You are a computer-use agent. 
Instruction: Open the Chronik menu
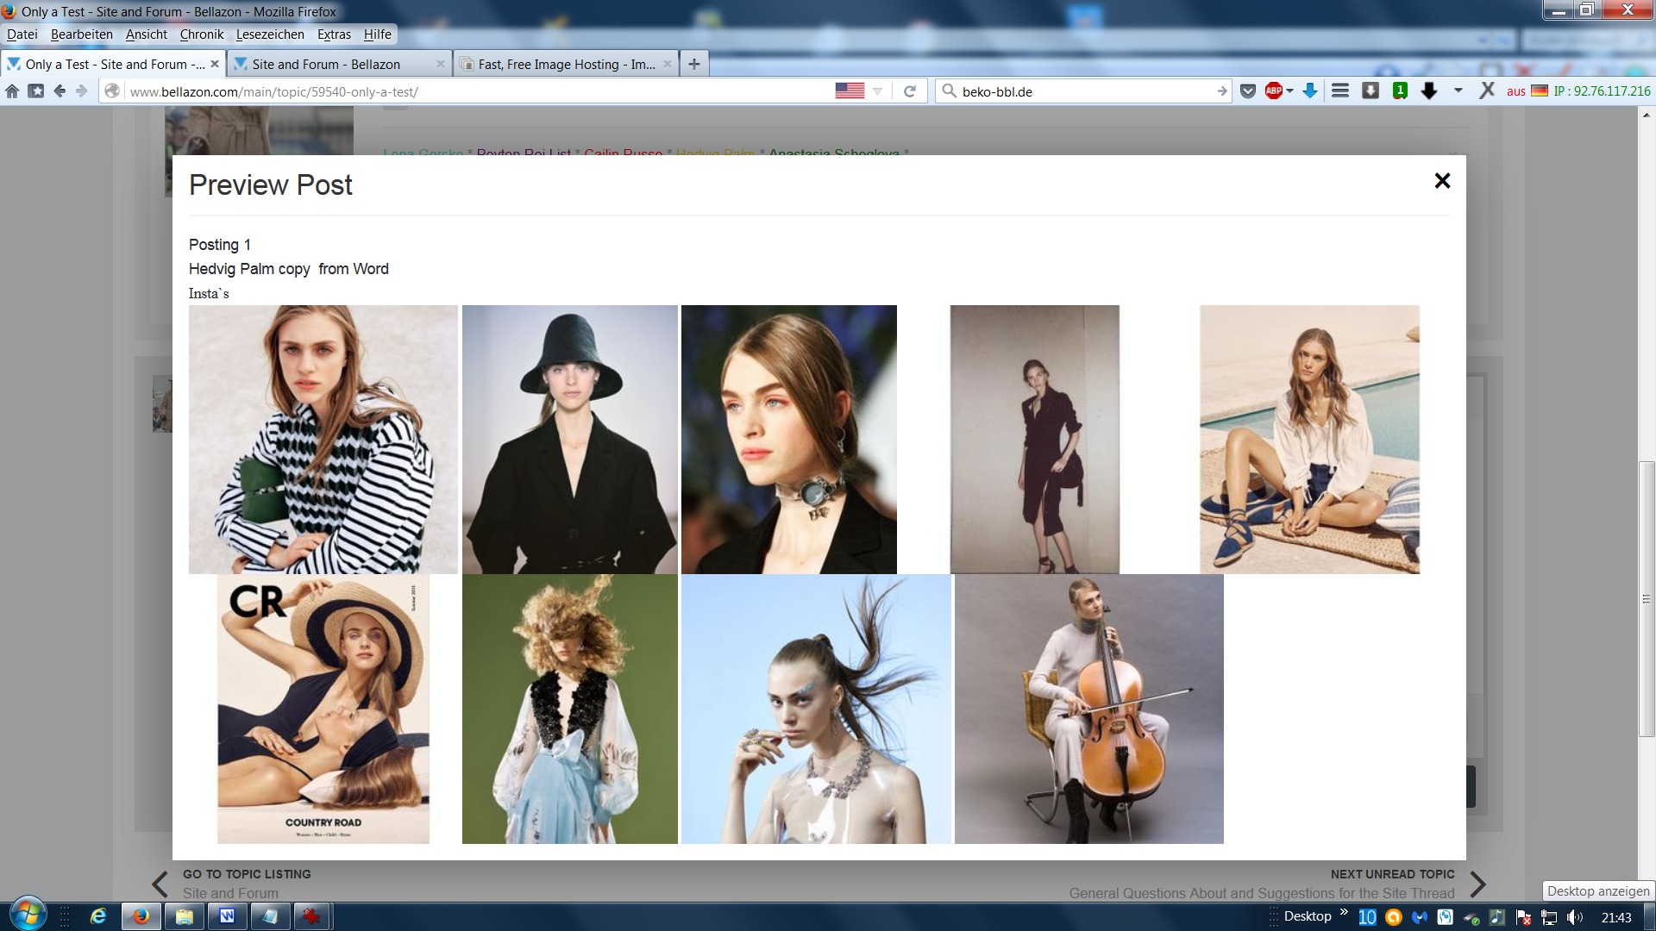[x=201, y=34]
